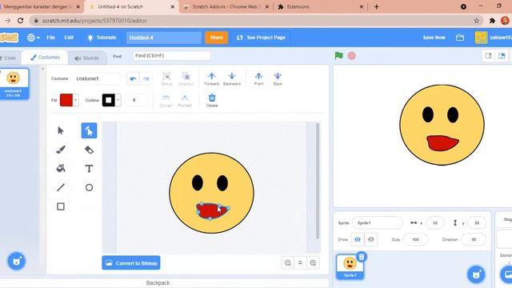Screen dimensions: 512x288
Task: Select the Text tool
Action: (89, 169)
